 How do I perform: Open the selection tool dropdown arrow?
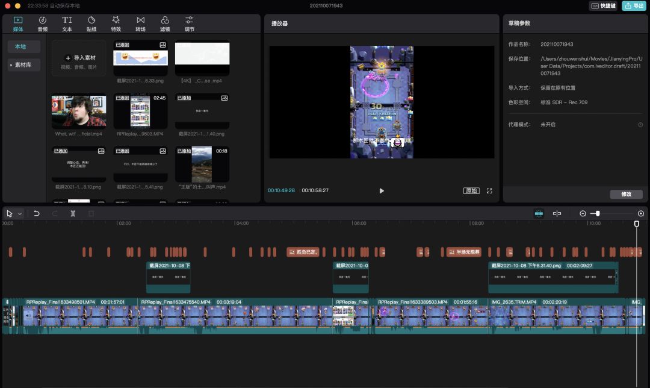click(x=20, y=214)
